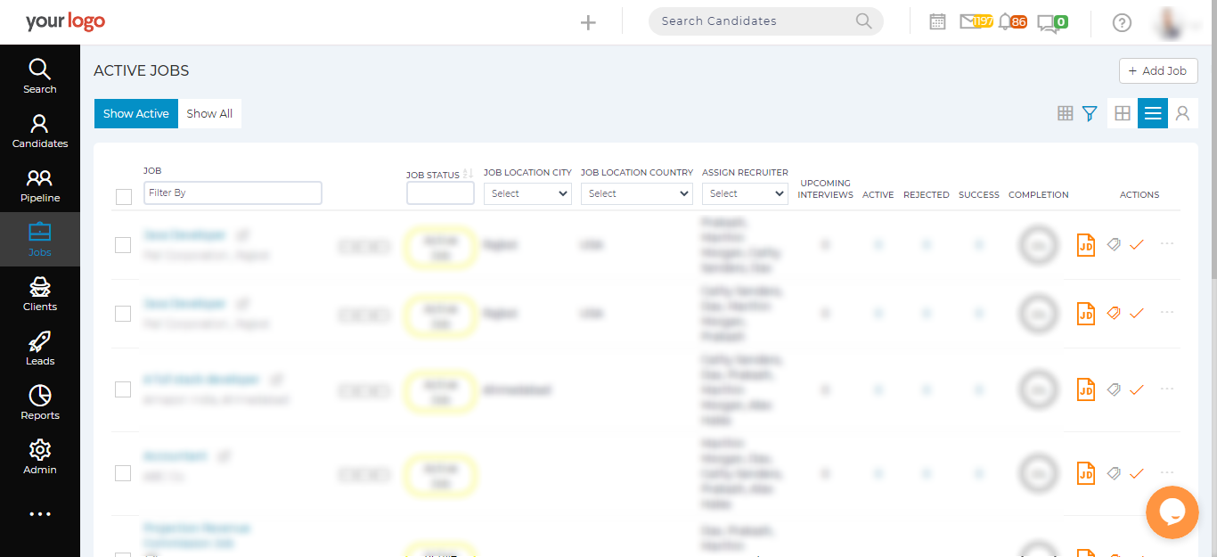Open the Job Location City dropdown

pyautogui.click(x=527, y=193)
